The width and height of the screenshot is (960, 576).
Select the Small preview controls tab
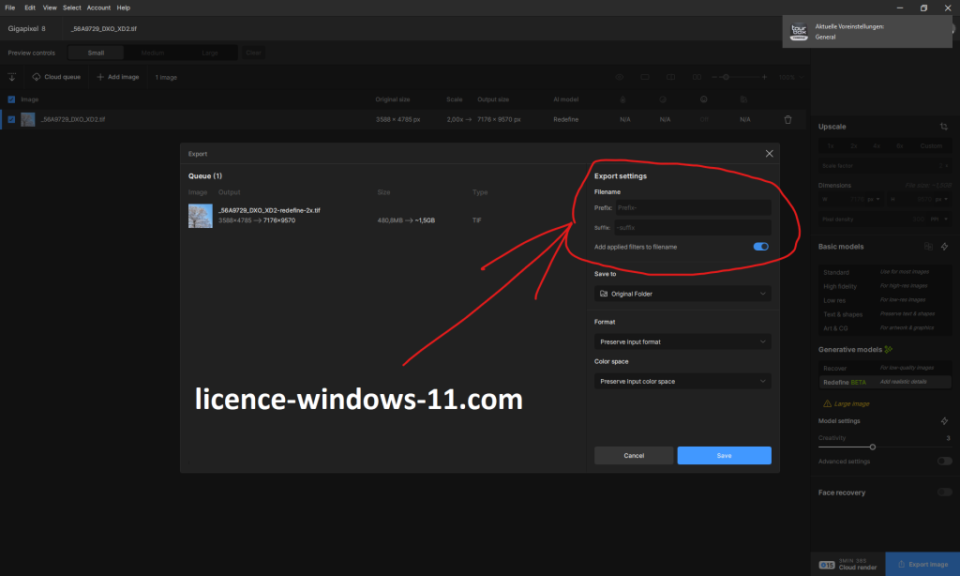click(x=96, y=53)
